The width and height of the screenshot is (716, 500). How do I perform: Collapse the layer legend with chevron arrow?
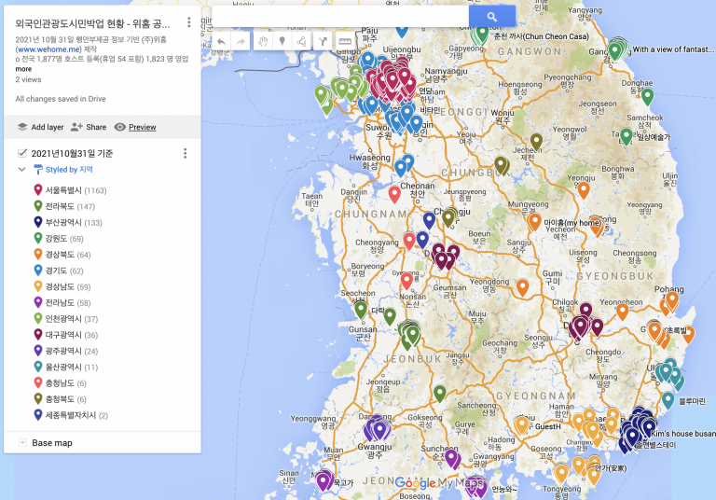(22, 170)
